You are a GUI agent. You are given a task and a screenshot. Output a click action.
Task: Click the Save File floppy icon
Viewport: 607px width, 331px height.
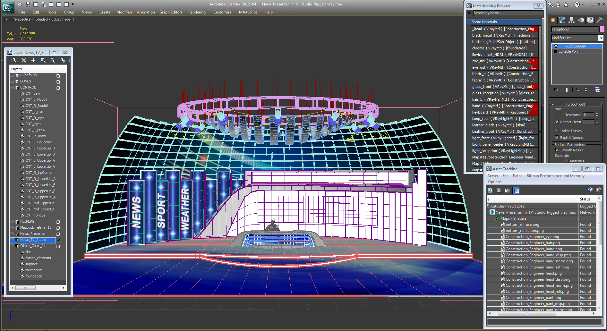(x=28, y=4)
